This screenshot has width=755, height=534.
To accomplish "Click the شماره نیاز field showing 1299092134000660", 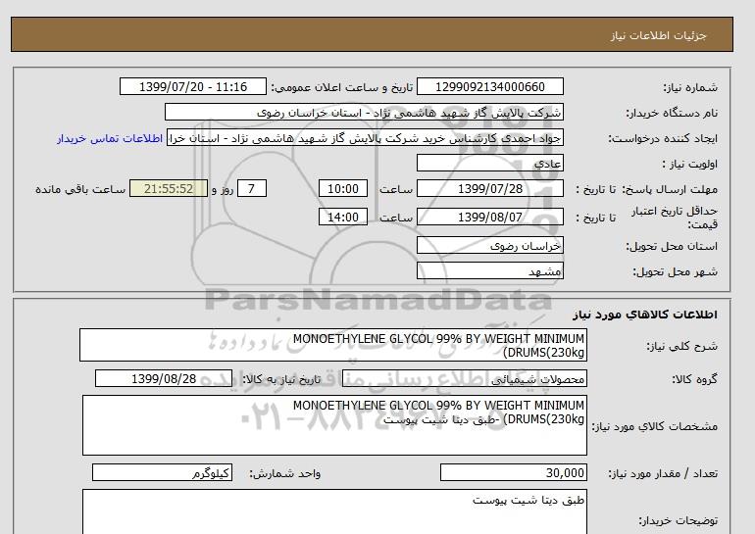I will pyautogui.click(x=490, y=86).
